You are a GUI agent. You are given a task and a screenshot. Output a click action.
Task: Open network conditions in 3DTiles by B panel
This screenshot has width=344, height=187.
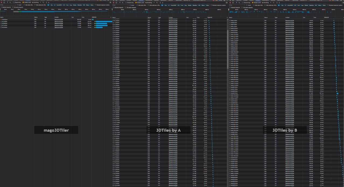click(273, 3)
